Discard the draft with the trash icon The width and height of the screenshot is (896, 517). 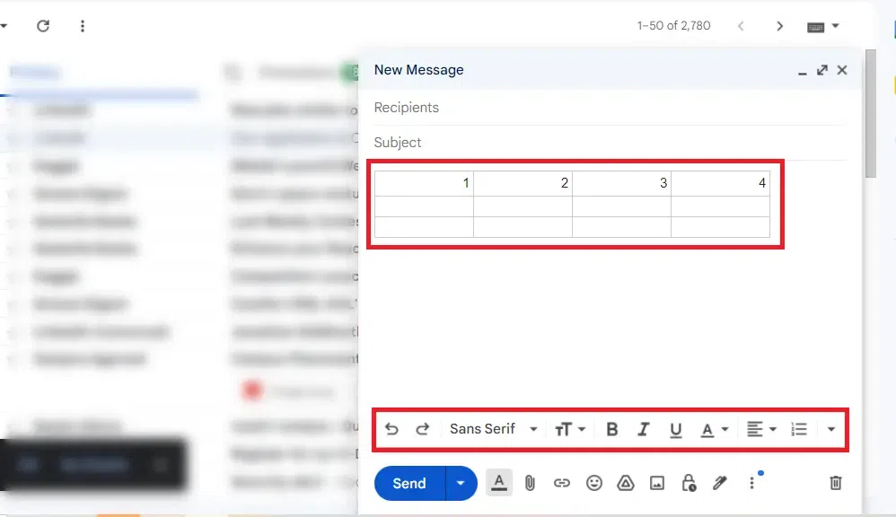click(836, 483)
